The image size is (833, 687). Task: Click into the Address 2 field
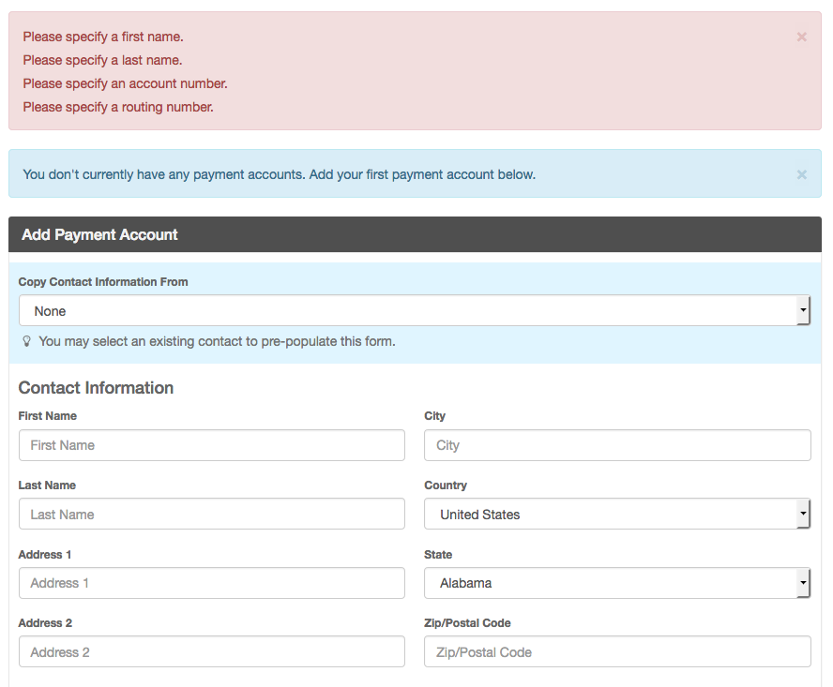point(211,651)
